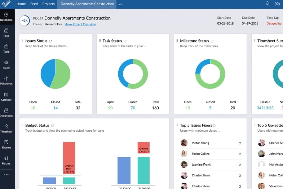
Task: Switch to the Projects menu item
Action: coord(49,4)
